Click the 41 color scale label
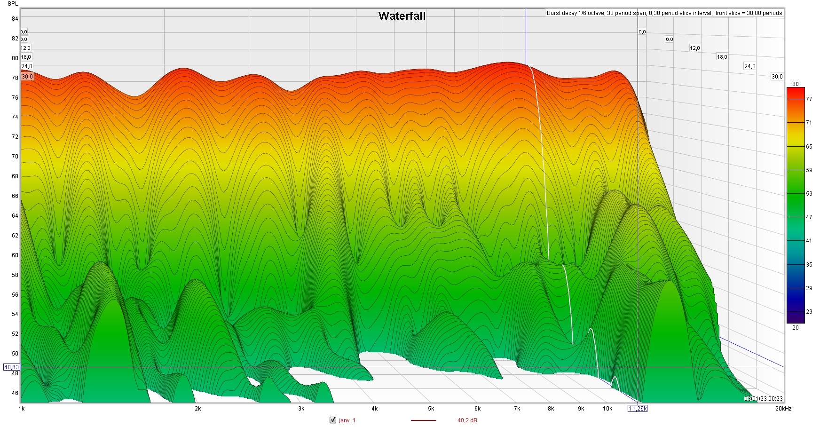820x427 pixels. coord(809,241)
